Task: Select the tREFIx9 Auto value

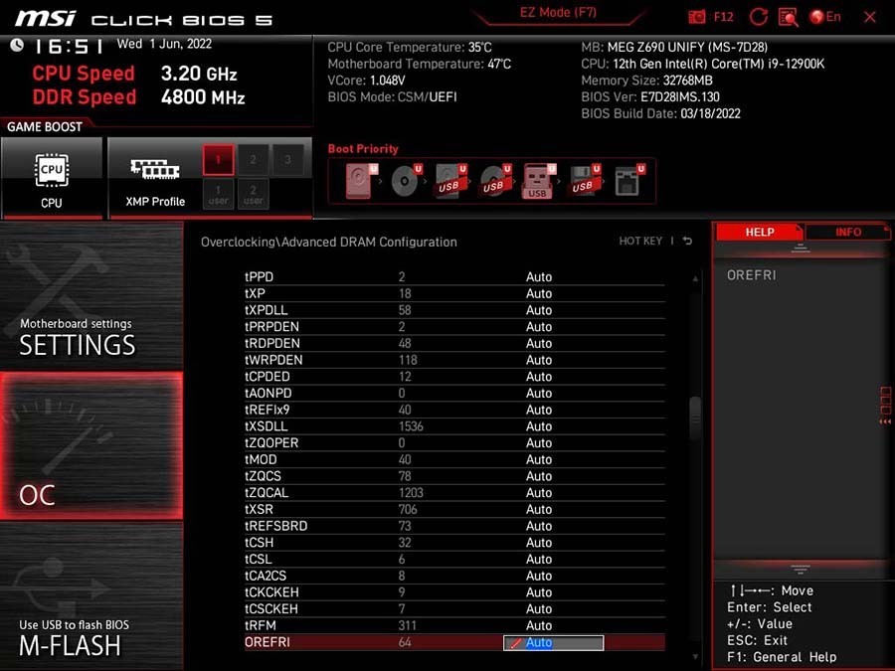Action: pos(538,410)
